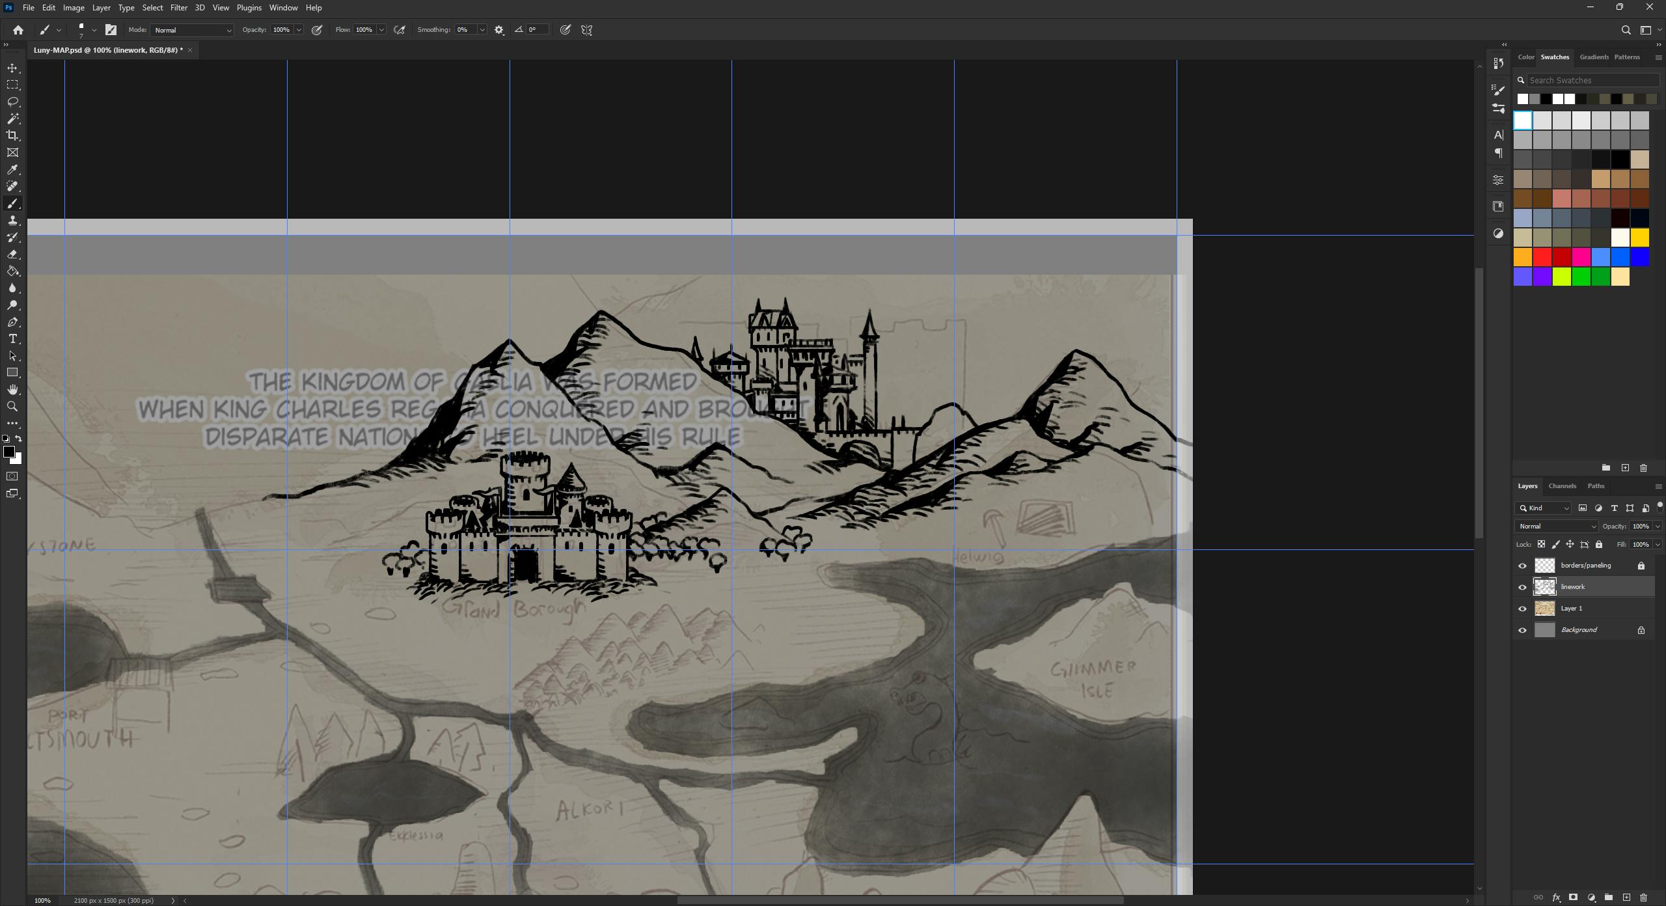The width and height of the screenshot is (1666, 906).
Task: Select the Frame tool
Action: coord(12,152)
